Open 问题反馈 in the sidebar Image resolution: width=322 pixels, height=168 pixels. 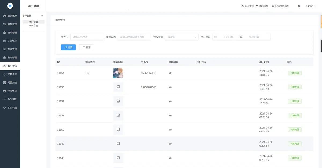(10, 83)
